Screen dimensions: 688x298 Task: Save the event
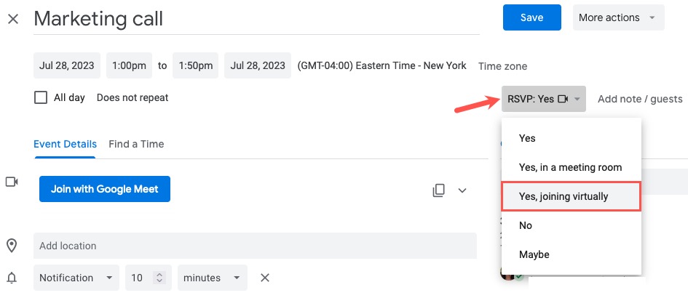point(531,17)
